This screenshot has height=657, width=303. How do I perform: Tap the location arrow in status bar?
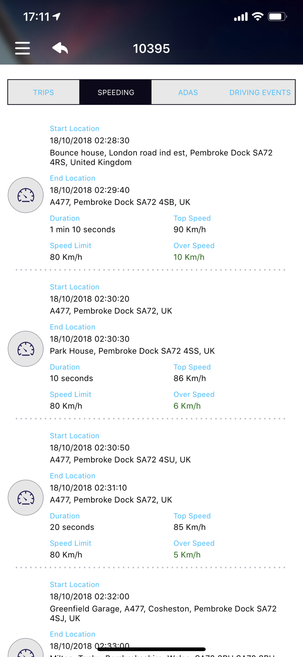57,16
